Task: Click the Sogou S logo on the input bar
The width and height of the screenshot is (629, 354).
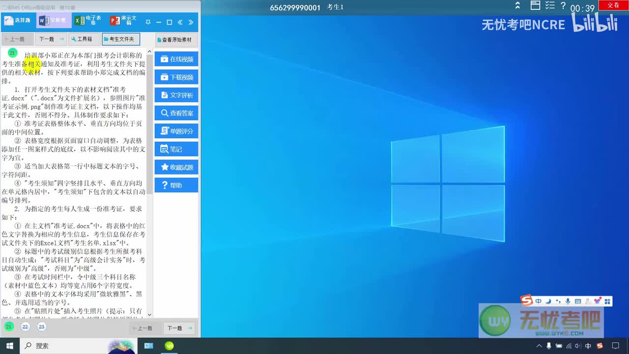Action: pyautogui.click(x=527, y=301)
